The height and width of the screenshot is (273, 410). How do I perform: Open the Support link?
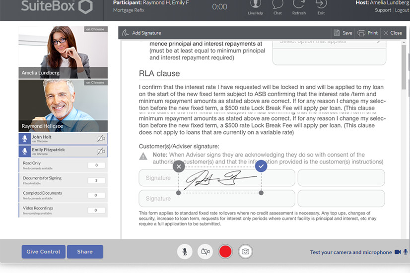click(x=383, y=10)
